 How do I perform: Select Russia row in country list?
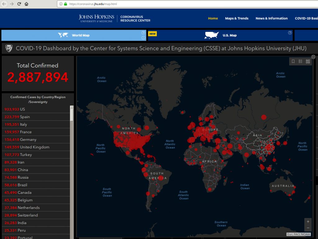pos(36,177)
